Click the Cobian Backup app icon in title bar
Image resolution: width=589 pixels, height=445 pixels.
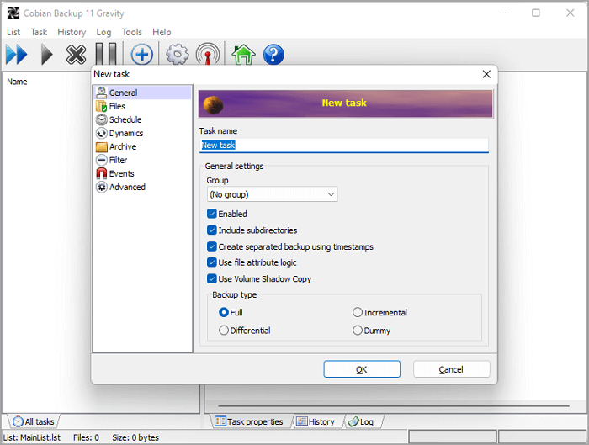point(13,13)
